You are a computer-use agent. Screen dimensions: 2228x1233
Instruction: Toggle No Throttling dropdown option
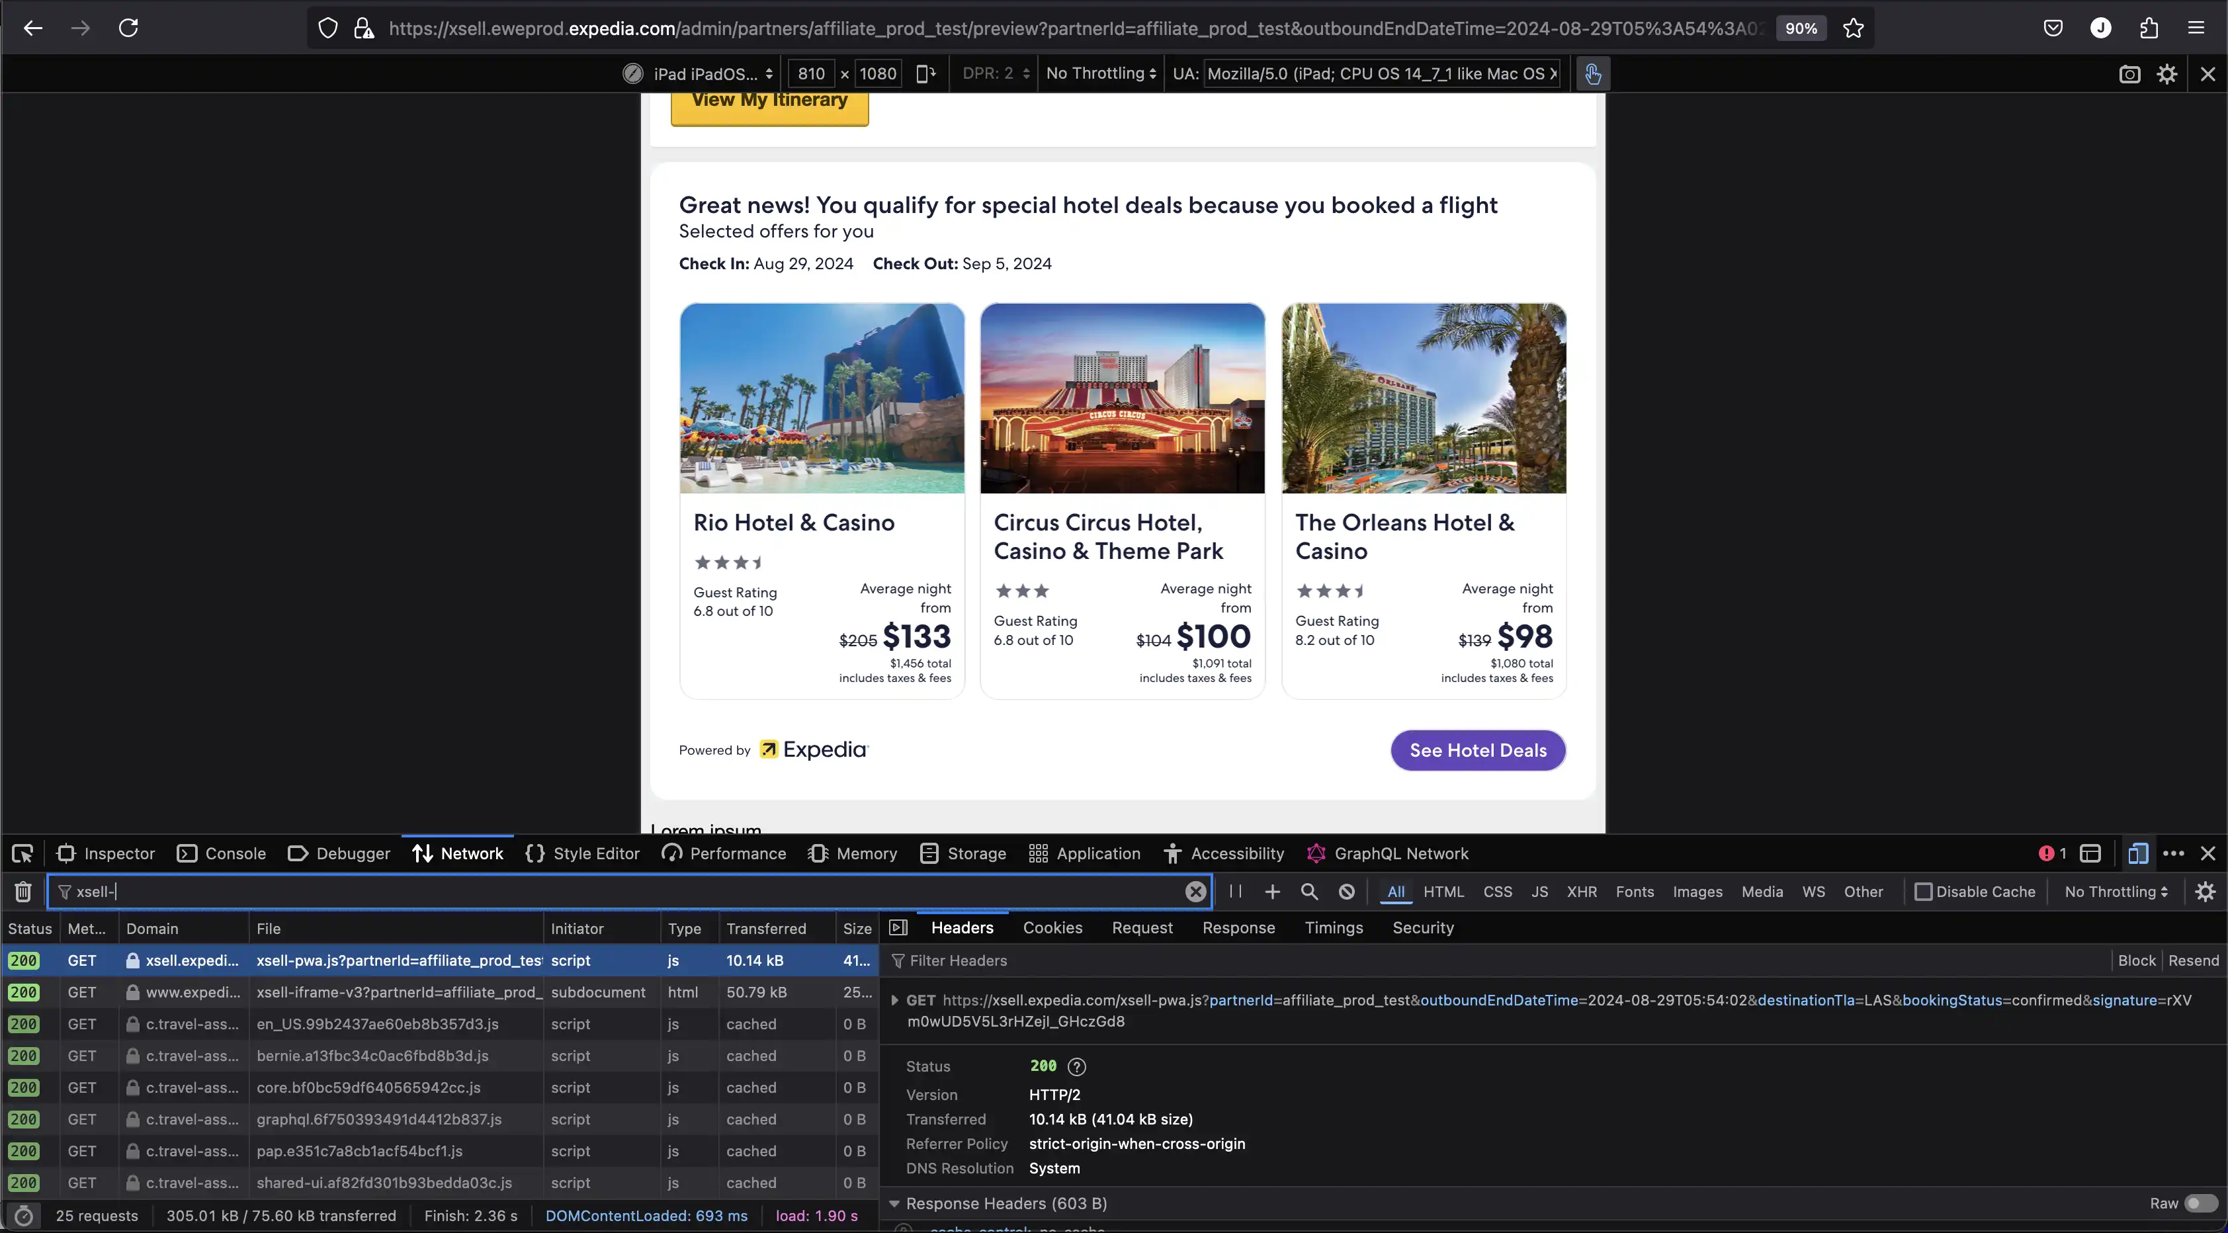click(x=2114, y=891)
